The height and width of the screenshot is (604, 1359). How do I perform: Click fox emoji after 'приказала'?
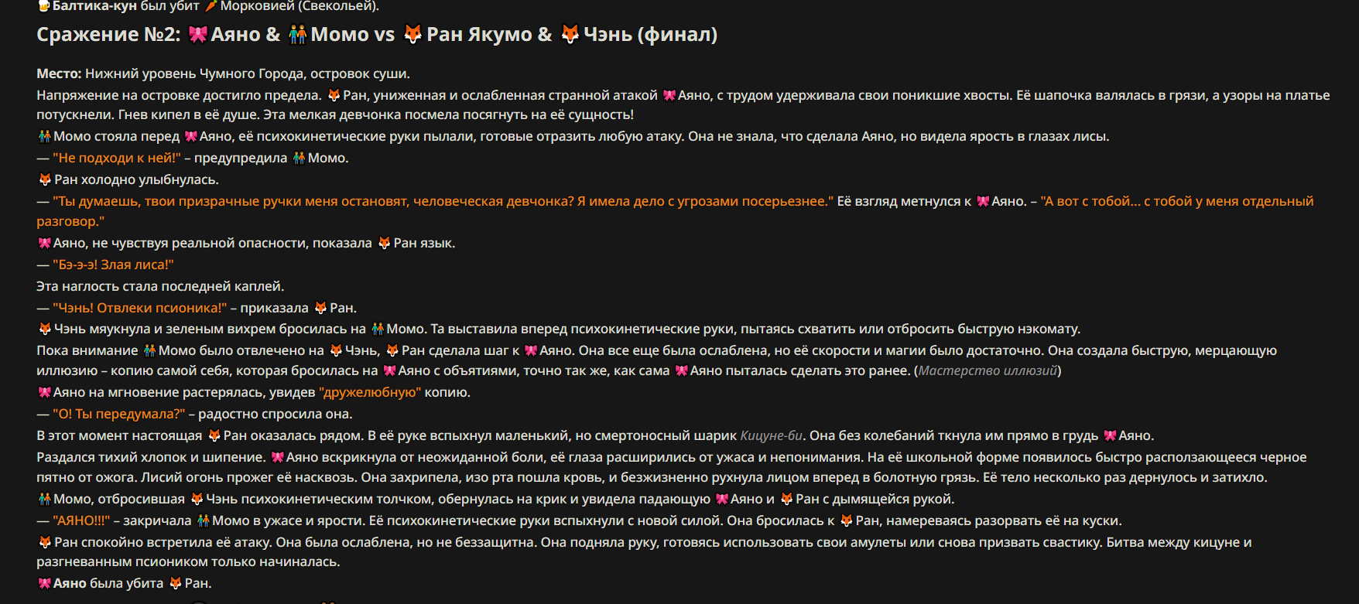tap(320, 309)
